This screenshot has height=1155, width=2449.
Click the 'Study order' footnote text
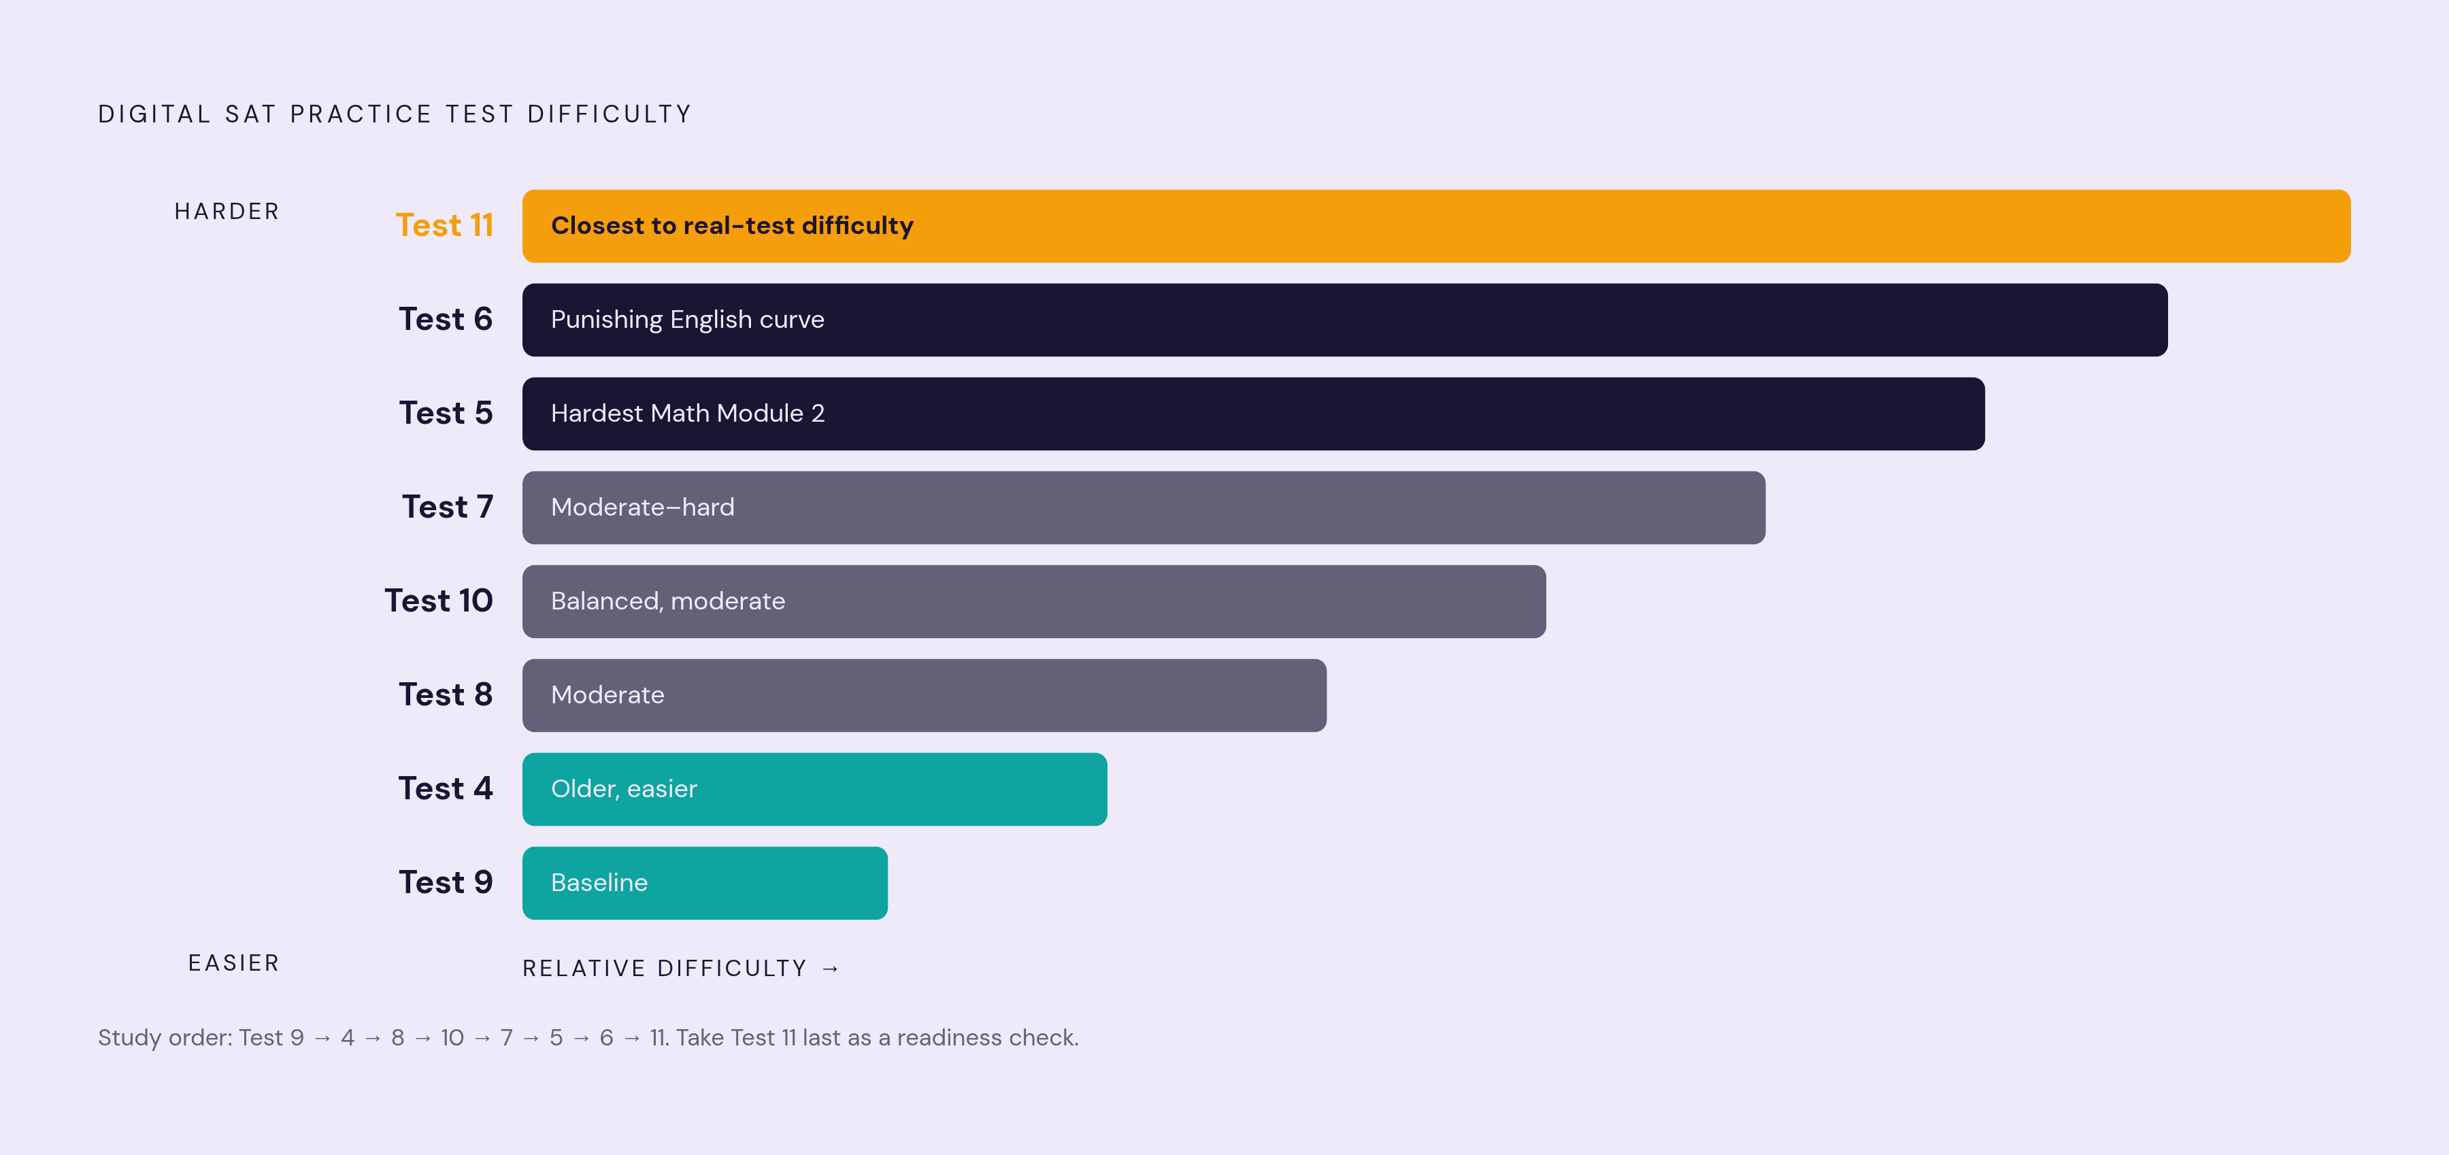pos(588,1038)
